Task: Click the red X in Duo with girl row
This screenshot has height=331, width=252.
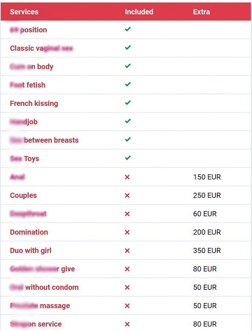Action: click(x=127, y=250)
